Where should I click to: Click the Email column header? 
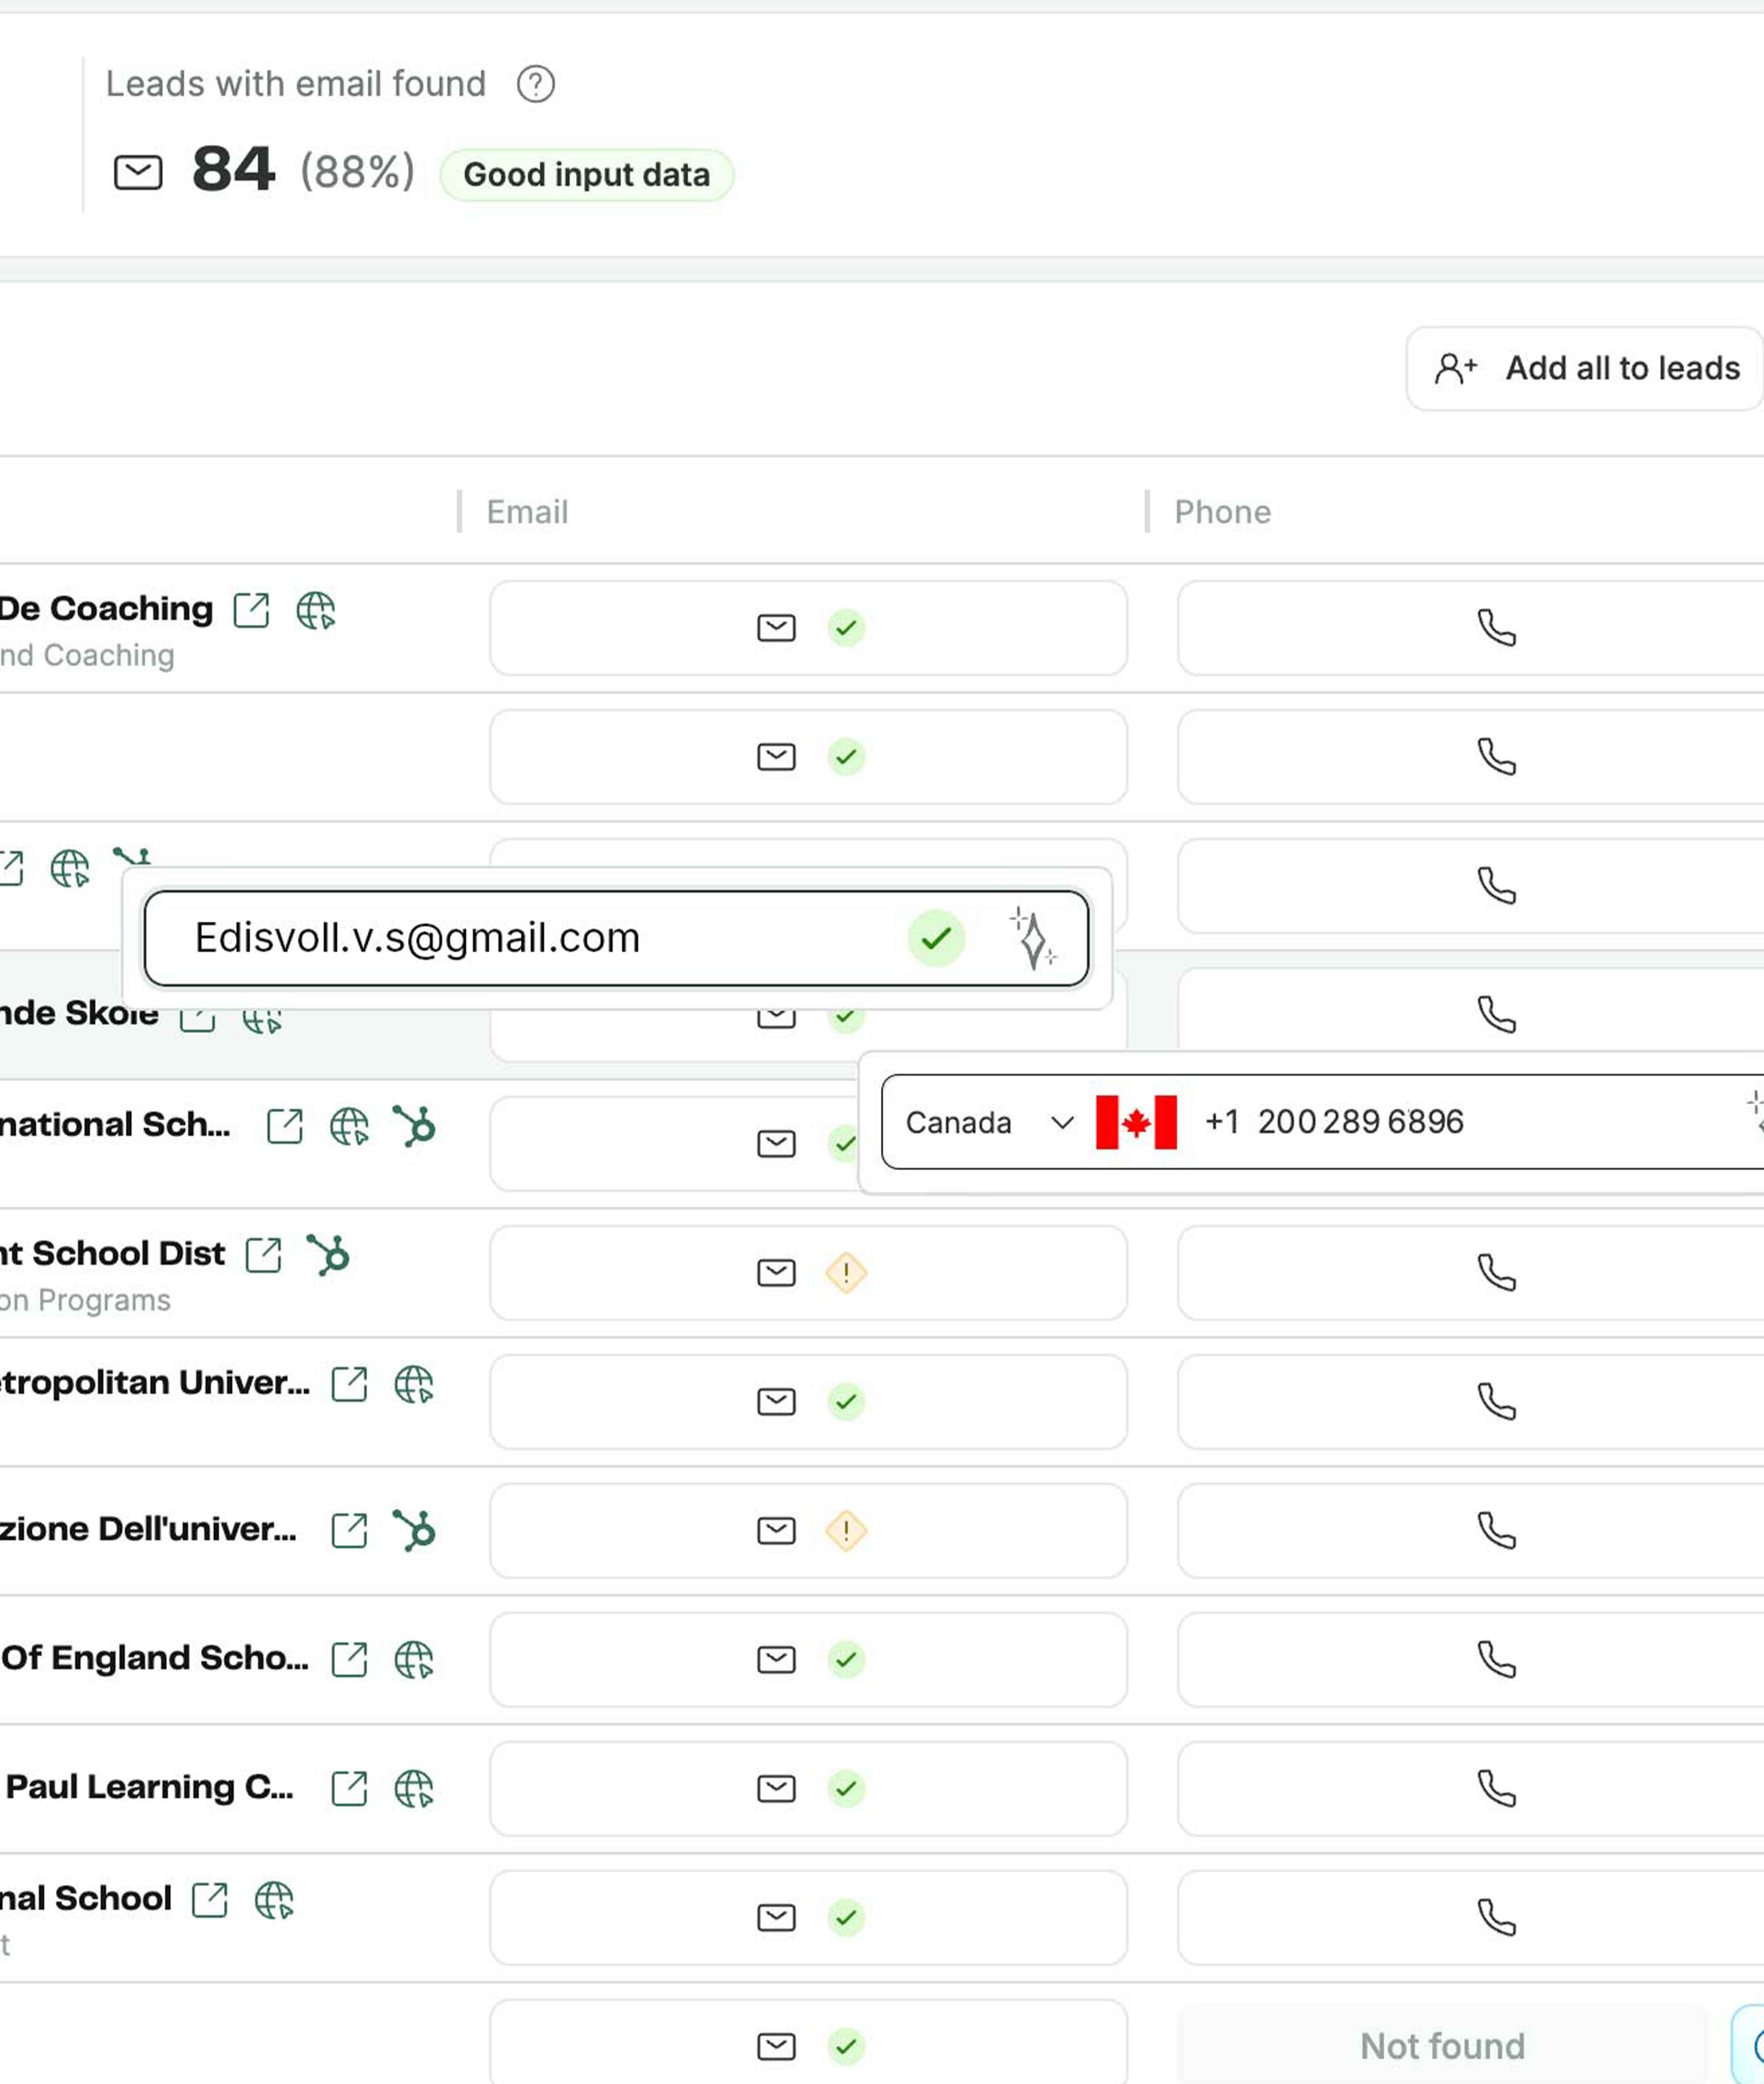click(527, 512)
